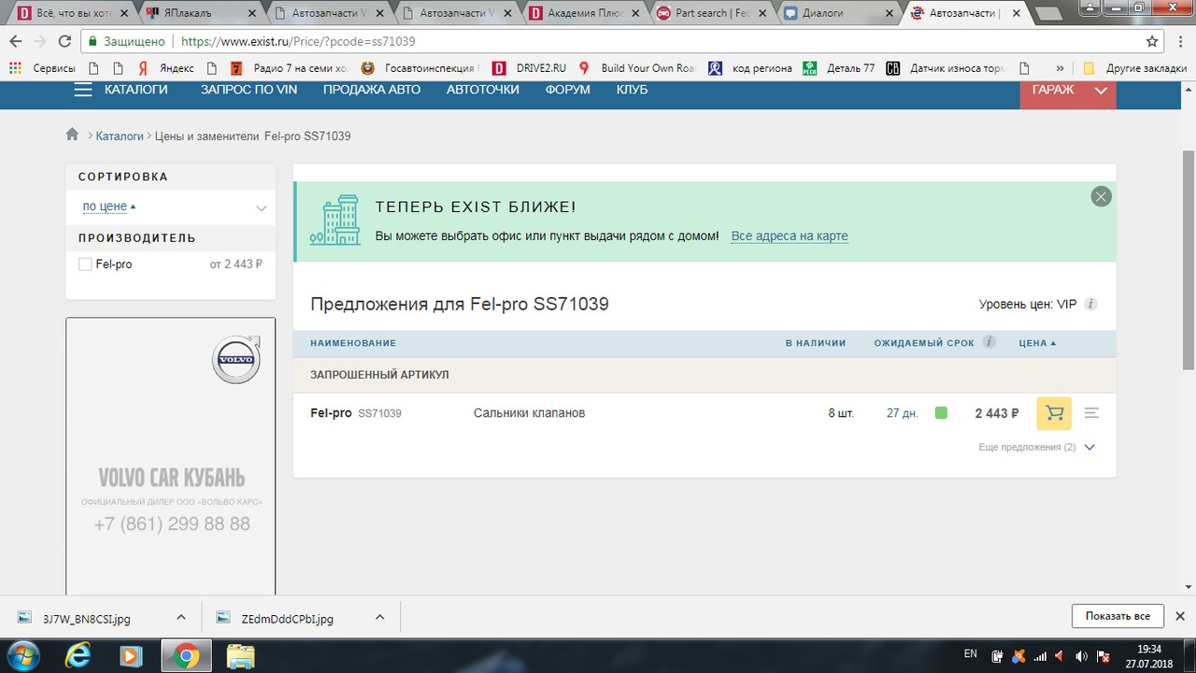Screen dimensions: 1196x673
Task: Click the home breadcrumb icon
Action: (x=72, y=135)
